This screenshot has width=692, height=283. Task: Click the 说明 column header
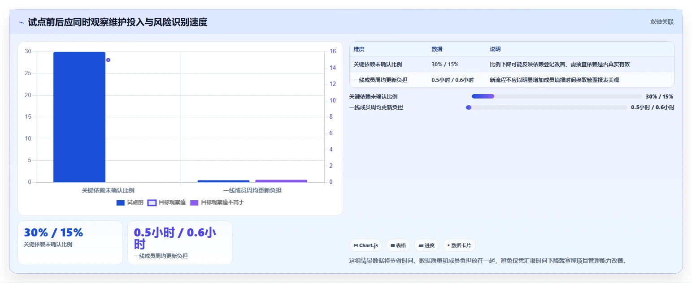[495, 49]
